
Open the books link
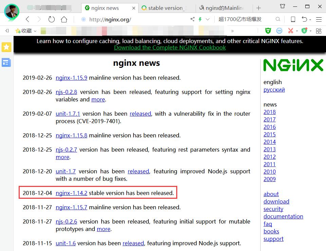click(x=271, y=231)
